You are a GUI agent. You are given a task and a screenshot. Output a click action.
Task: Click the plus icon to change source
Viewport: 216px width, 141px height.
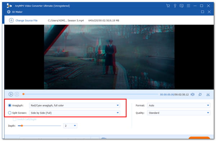point(11,20)
